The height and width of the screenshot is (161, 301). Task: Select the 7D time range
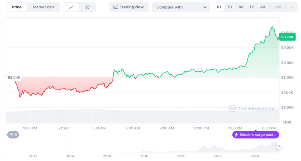pyautogui.click(x=229, y=7)
